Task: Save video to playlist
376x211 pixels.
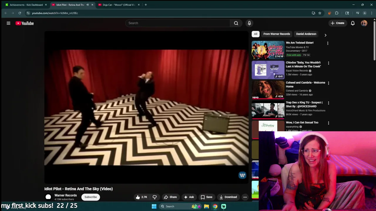Action: pyautogui.click(x=207, y=197)
